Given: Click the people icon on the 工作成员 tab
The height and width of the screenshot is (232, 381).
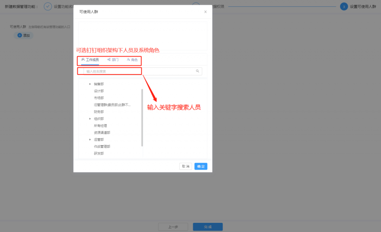Looking at the screenshot, I should 83,60.
